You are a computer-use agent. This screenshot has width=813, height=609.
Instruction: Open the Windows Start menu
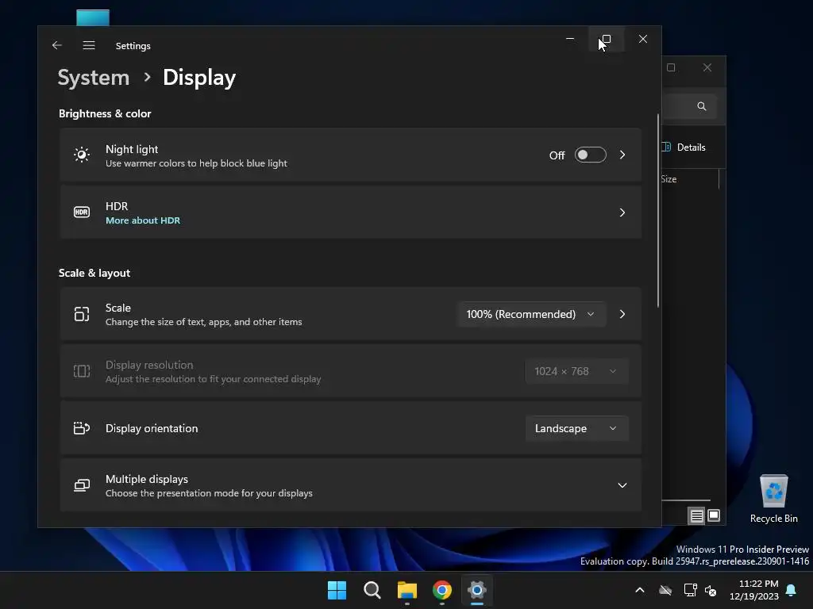pos(337,590)
